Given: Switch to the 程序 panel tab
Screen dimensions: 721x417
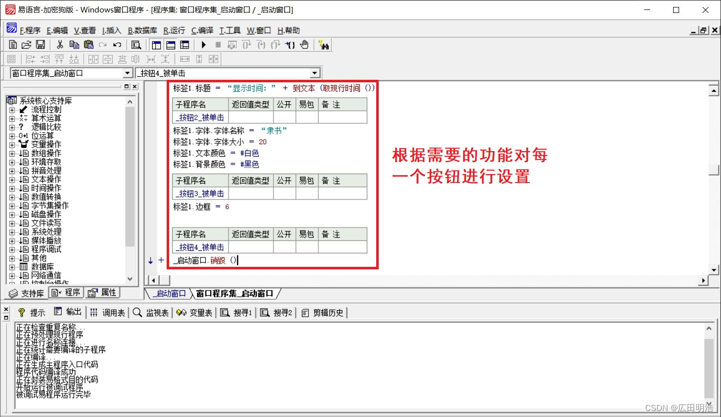Looking at the screenshot, I should [x=66, y=293].
